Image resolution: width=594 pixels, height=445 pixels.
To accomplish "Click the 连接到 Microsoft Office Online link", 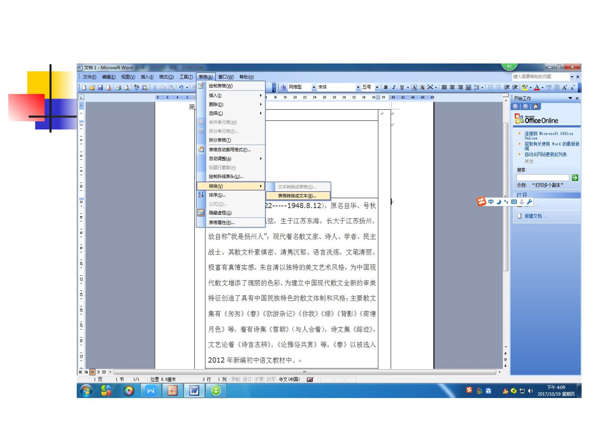I will 549,136.
